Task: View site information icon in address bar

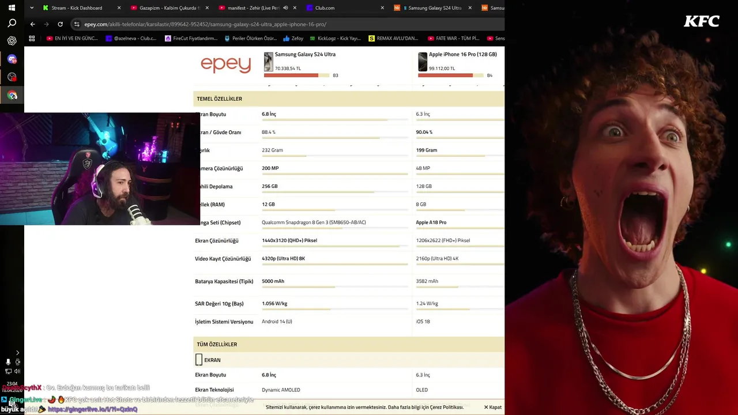Action: pyautogui.click(x=77, y=24)
